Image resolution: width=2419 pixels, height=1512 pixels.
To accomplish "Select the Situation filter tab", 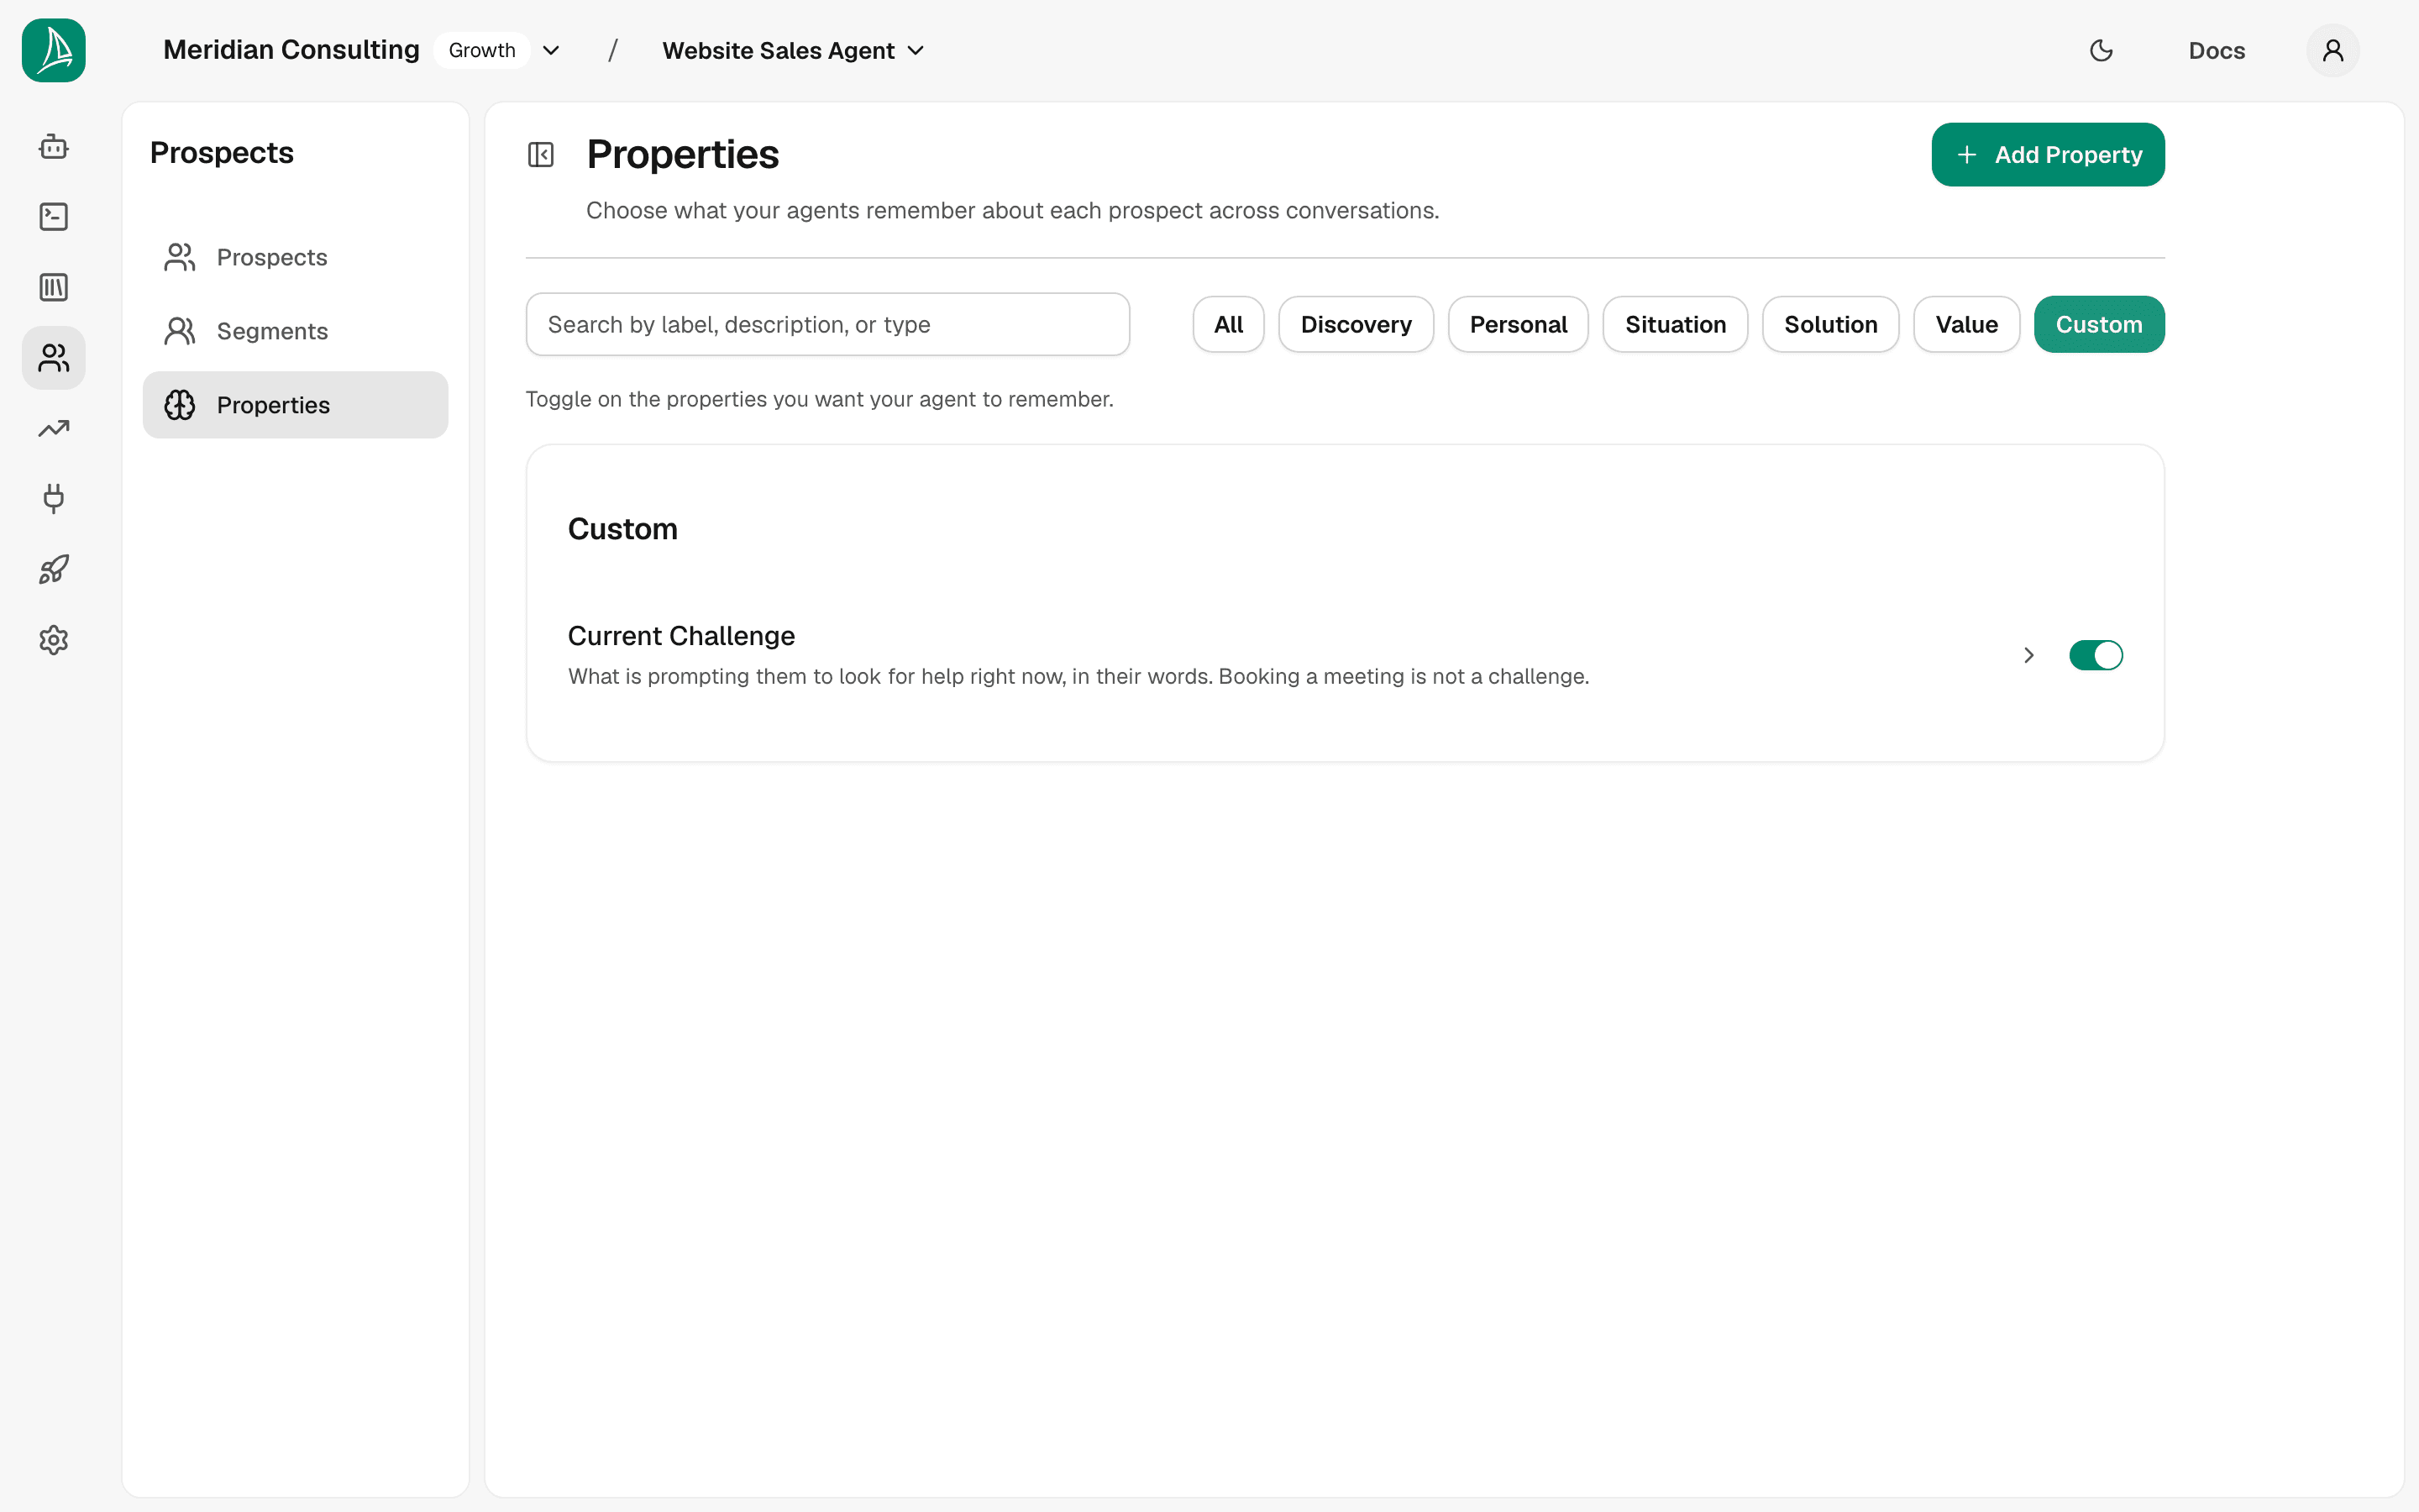I will [x=1676, y=324].
